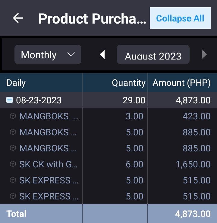Click the 423.00 amount cell
Viewport: 217px width, 223px height.
(x=197, y=116)
